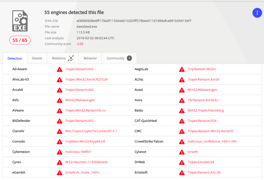
Task: Click W32/Heuristic-119!Eldorado detection
Action: (x=86, y=162)
